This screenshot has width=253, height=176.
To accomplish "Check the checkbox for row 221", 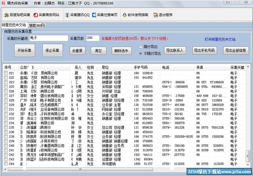I will pyautogui.click(x=6, y=73).
